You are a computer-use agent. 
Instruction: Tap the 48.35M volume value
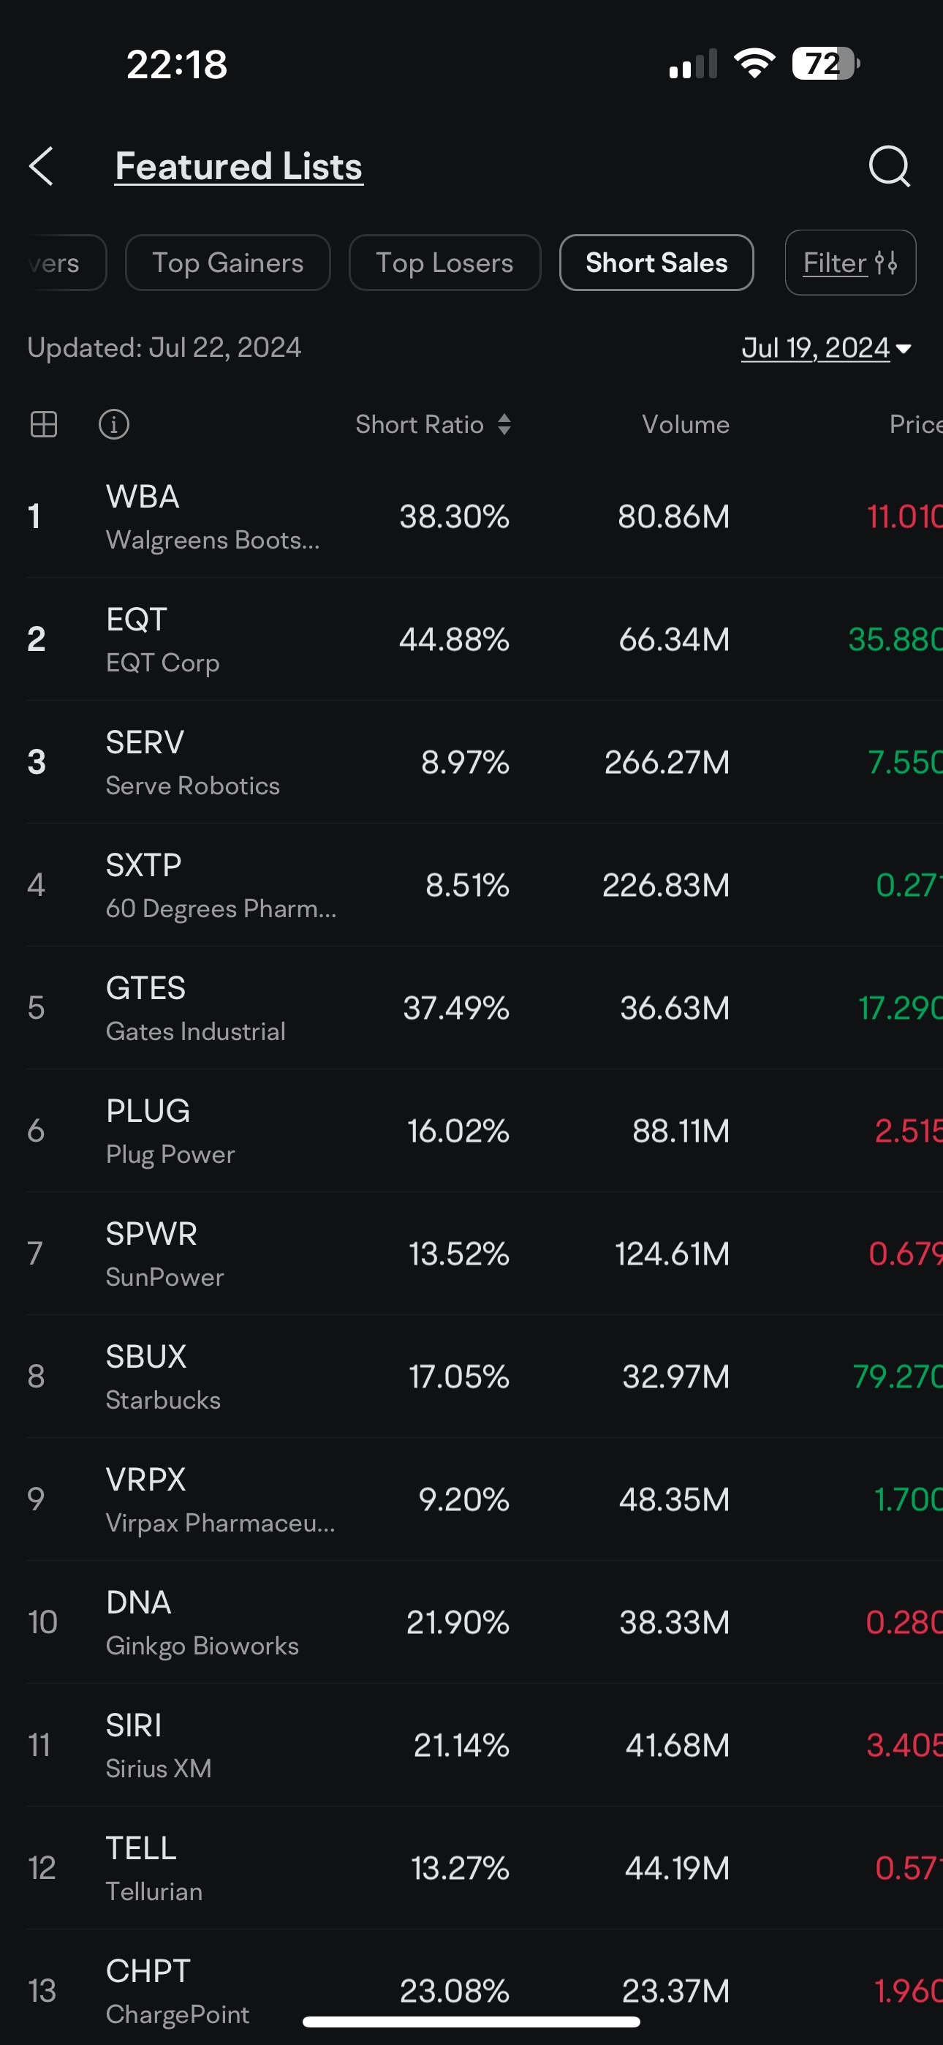click(x=674, y=1499)
